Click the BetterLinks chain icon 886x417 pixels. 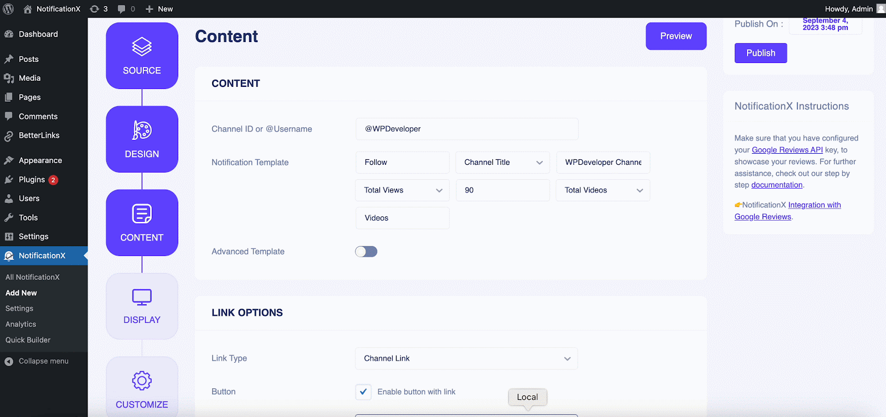coord(9,135)
